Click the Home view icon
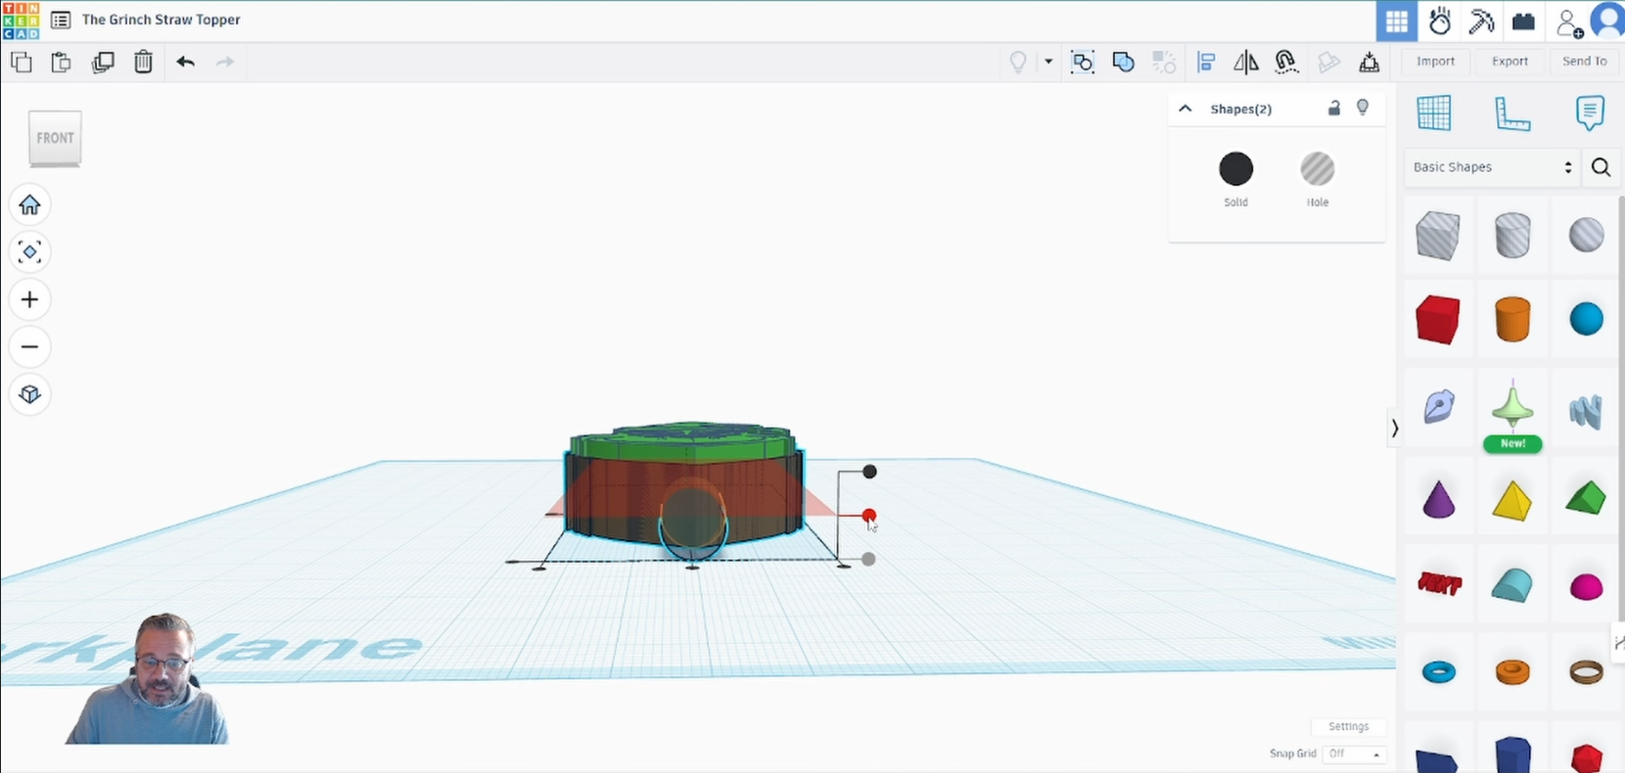Viewport: 1625px width, 773px height. [x=29, y=205]
